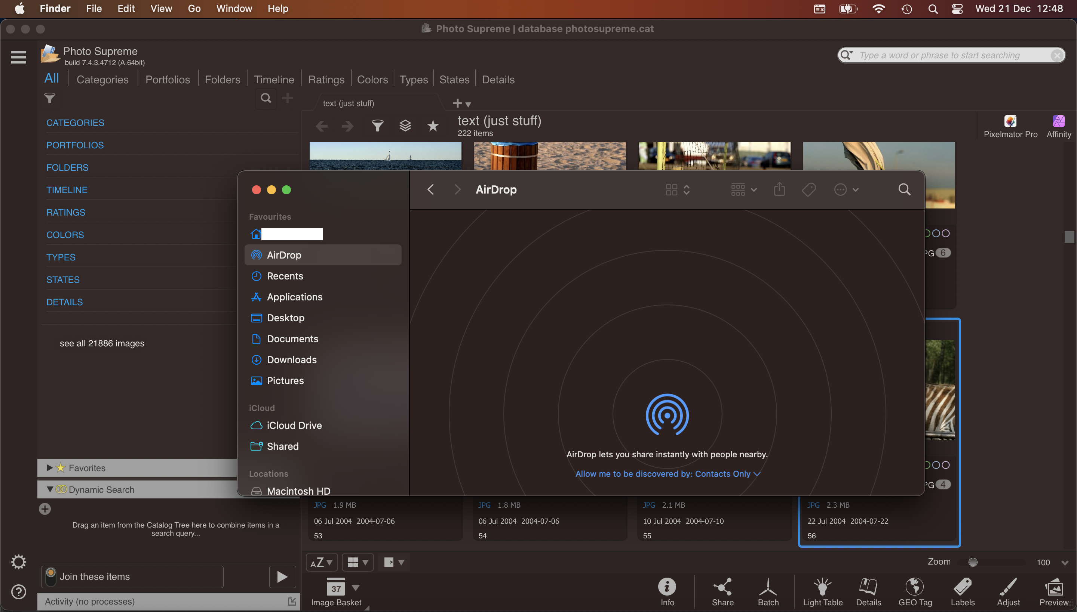1077x612 pixels.
Task: Open the Window menu in menu bar
Action: (x=234, y=8)
